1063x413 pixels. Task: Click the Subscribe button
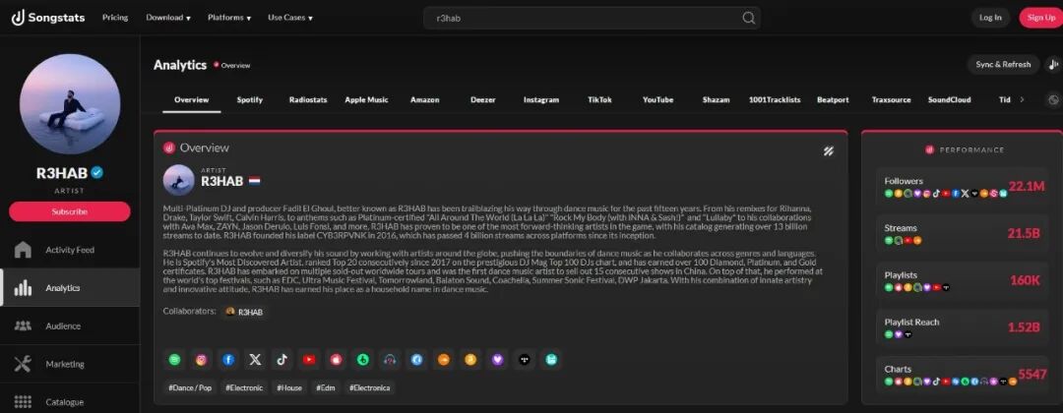pyautogui.click(x=69, y=211)
